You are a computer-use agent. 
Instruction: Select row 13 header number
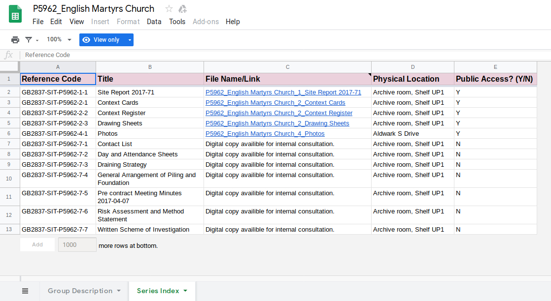9,229
